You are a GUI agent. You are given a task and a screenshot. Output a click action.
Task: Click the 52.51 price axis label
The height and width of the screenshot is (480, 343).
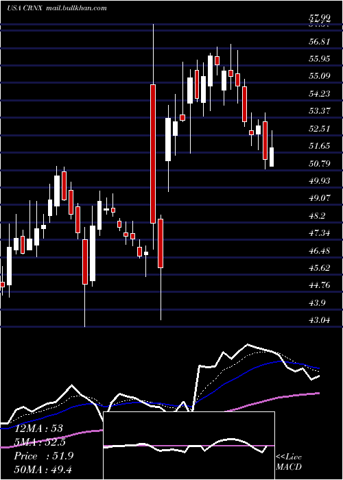click(320, 128)
